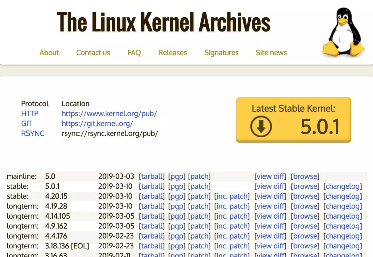Download tarball for longterm 4.19.28

(152, 206)
